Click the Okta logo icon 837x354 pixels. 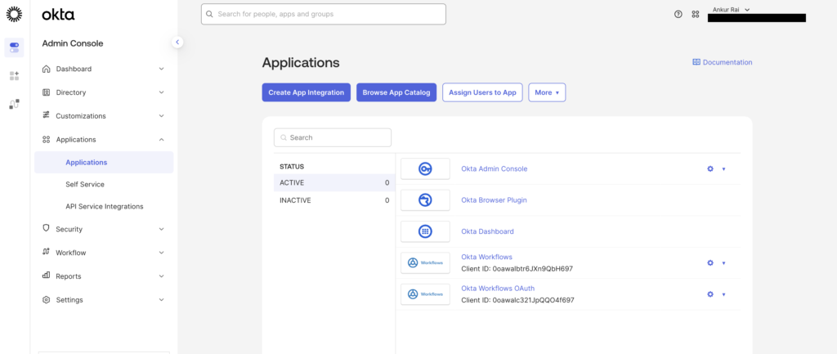coord(14,14)
